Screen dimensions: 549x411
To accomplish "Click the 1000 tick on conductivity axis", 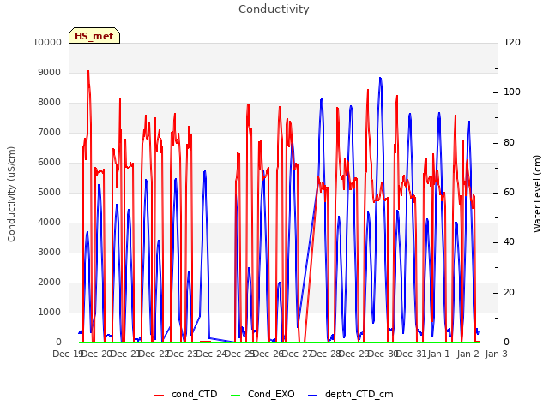I will tap(50, 312).
